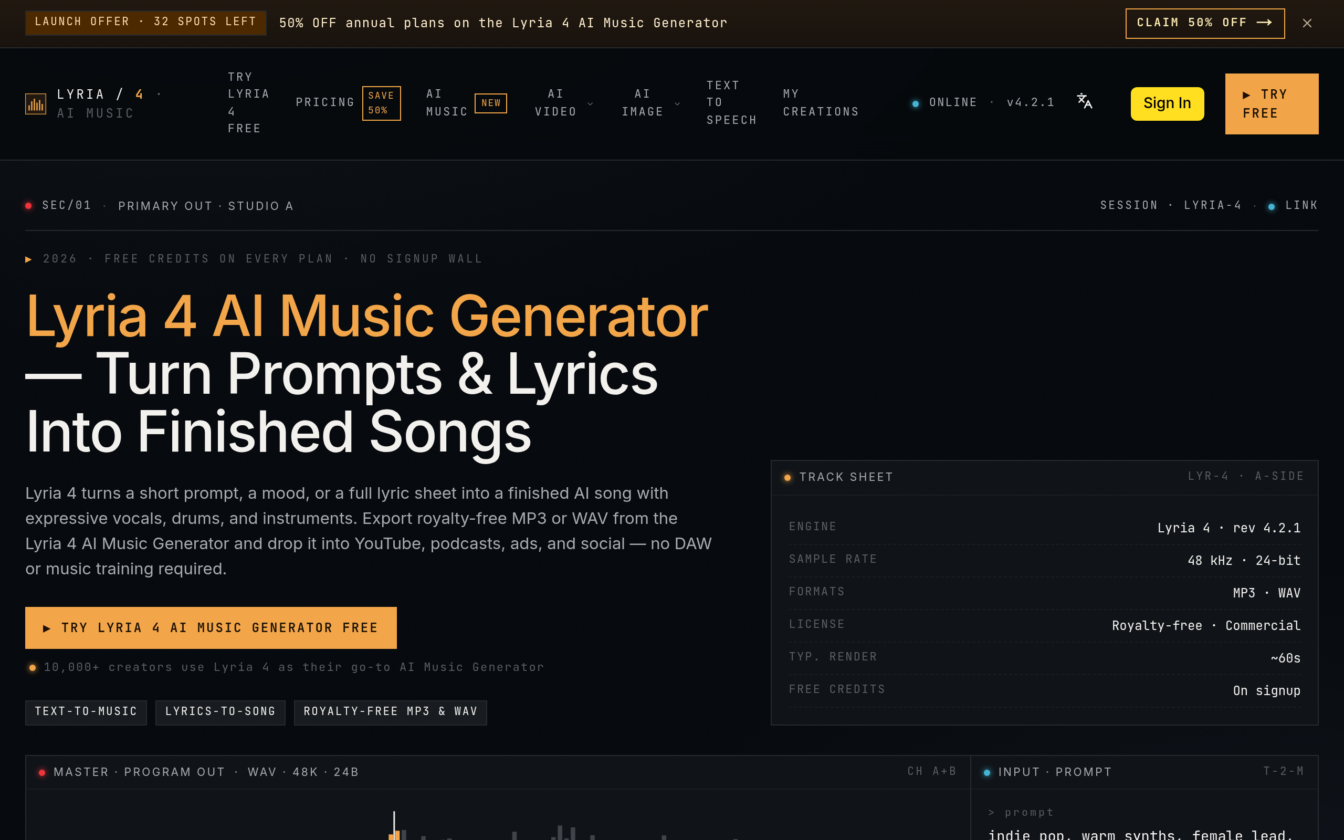Click Try Lyria 4 AI Music Generator Free
The image size is (1344, 840).
pyautogui.click(x=211, y=628)
